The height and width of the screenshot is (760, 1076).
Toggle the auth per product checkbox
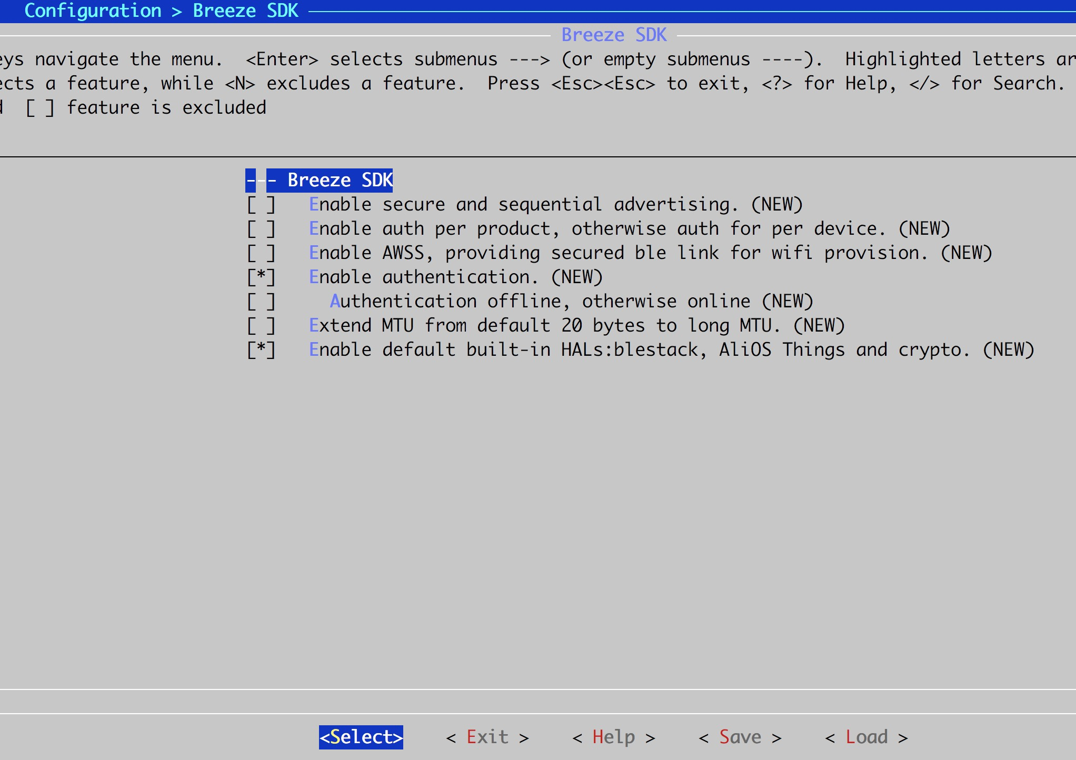point(261,229)
